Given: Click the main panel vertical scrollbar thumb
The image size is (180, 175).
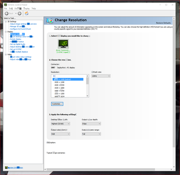Looking at the screenshot, I should pos(174,83).
